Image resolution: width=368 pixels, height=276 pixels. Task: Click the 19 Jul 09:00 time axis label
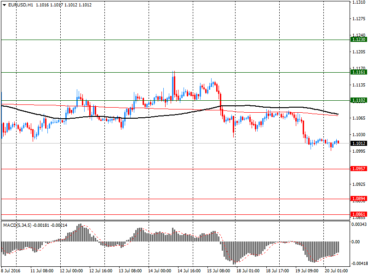(x=307, y=271)
